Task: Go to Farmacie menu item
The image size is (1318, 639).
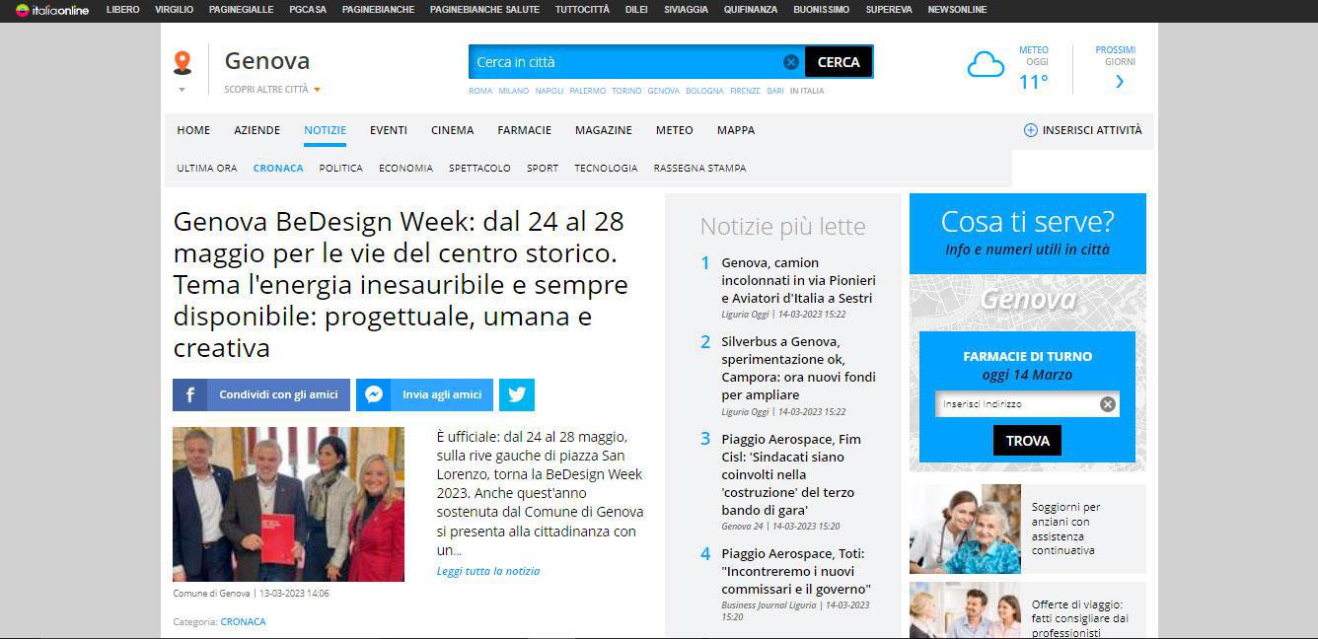Action: tap(525, 130)
